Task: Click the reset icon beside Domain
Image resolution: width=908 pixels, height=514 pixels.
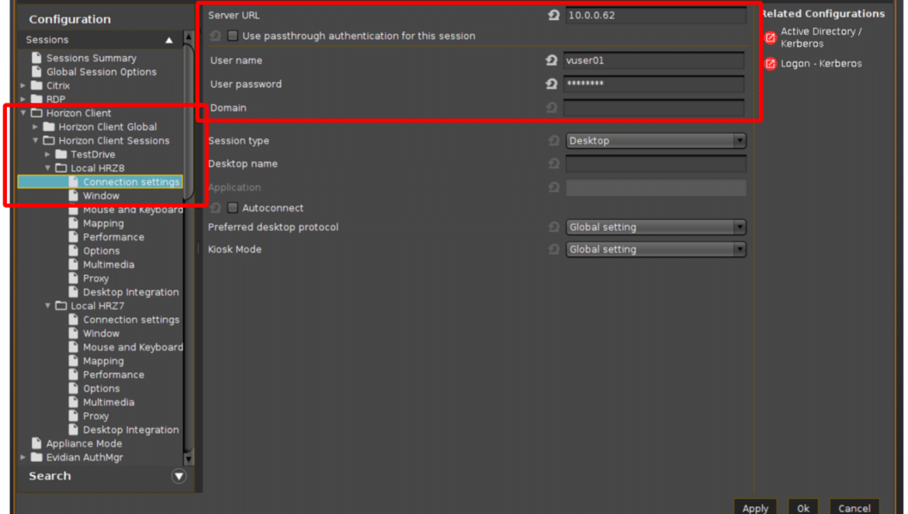Action: [x=551, y=108]
